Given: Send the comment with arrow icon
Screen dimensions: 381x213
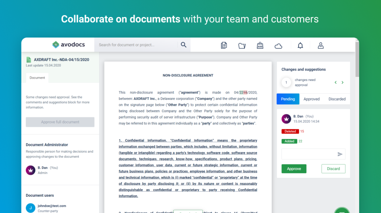Looking at the screenshot, I should pos(340,154).
